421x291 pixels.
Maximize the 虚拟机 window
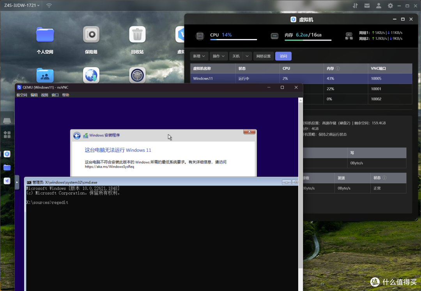(x=403, y=19)
